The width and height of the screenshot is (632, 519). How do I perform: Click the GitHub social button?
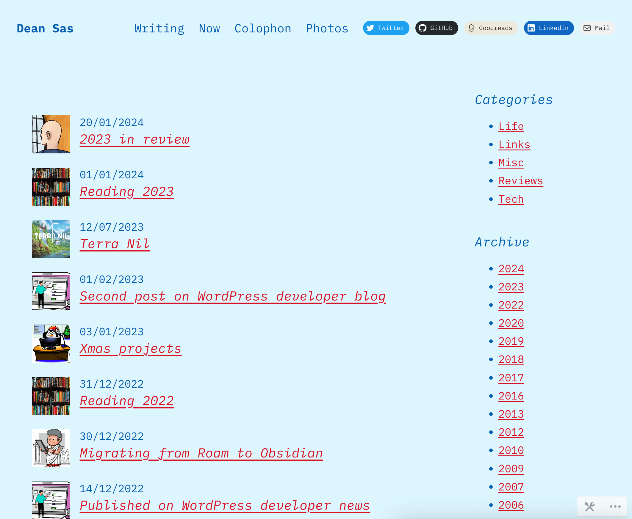click(x=436, y=28)
